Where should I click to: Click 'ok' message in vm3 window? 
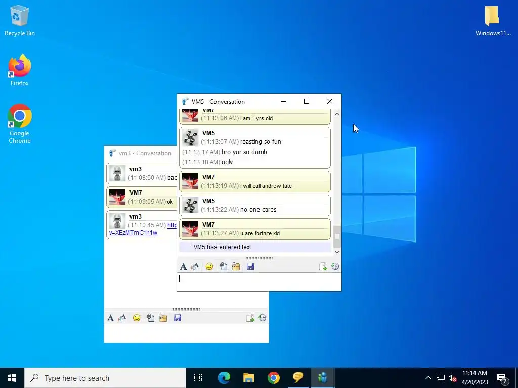[x=170, y=202]
